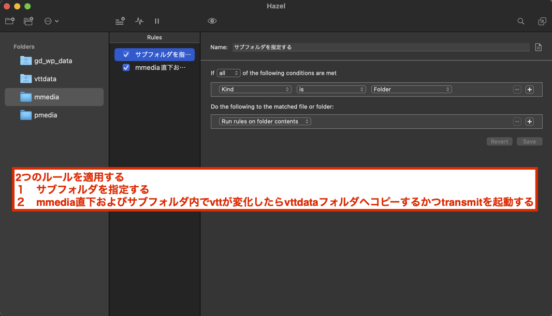Image resolution: width=552 pixels, height=316 pixels.
Task: Click the add folder icon in toolbar
Action: [x=10, y=21]
